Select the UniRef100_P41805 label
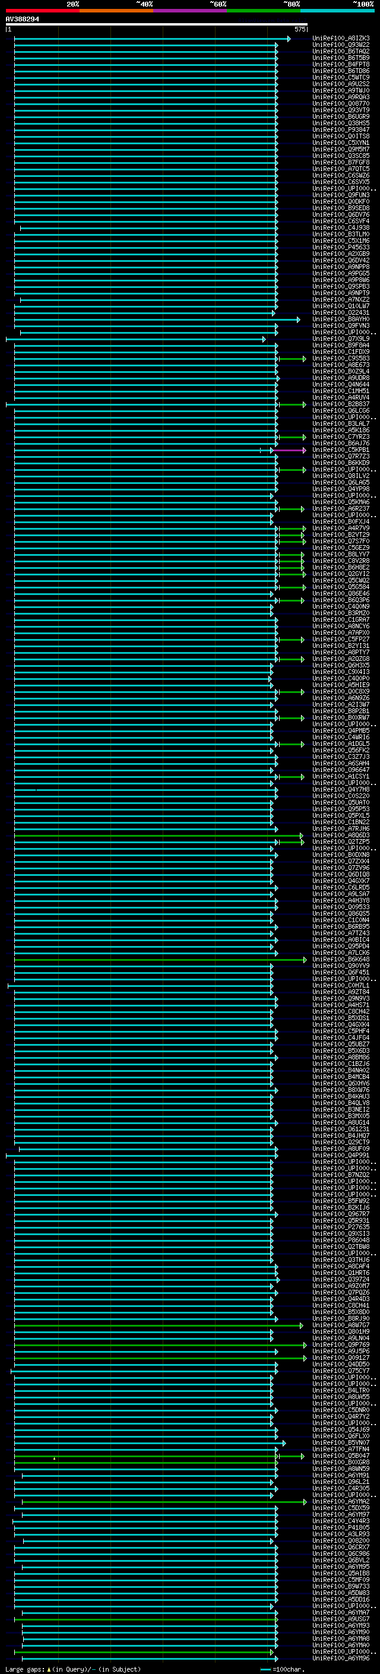 tap(341, 1527)
